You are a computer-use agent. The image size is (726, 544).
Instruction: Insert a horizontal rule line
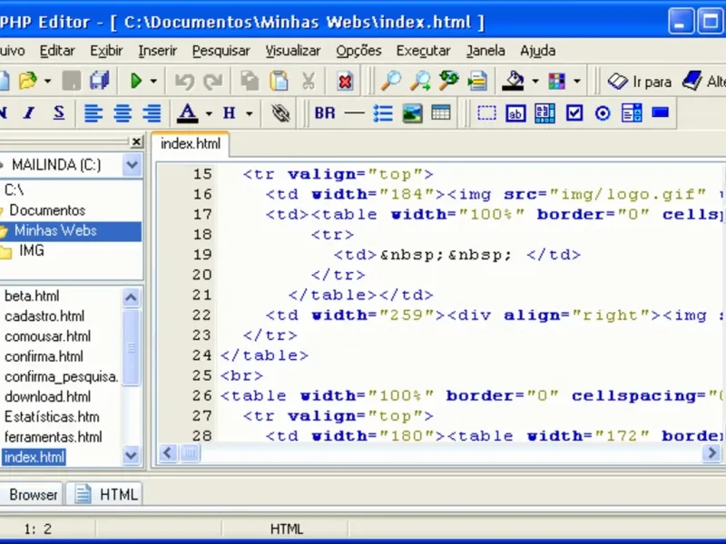pos(354,112)
